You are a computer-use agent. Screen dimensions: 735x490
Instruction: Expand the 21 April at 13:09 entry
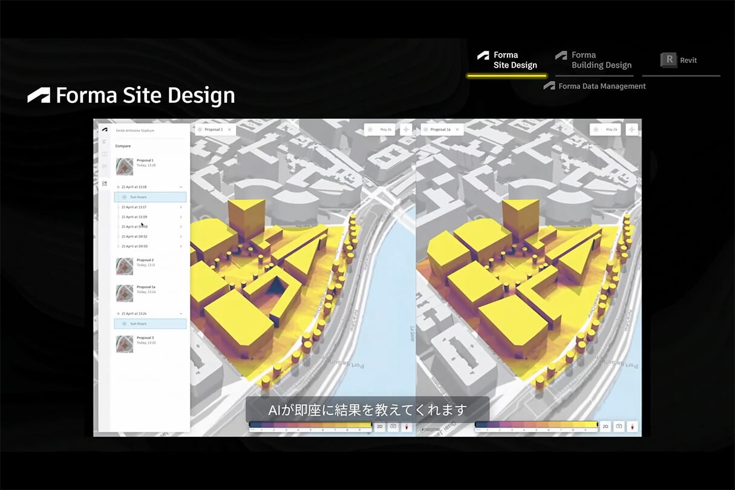(180, 217)
